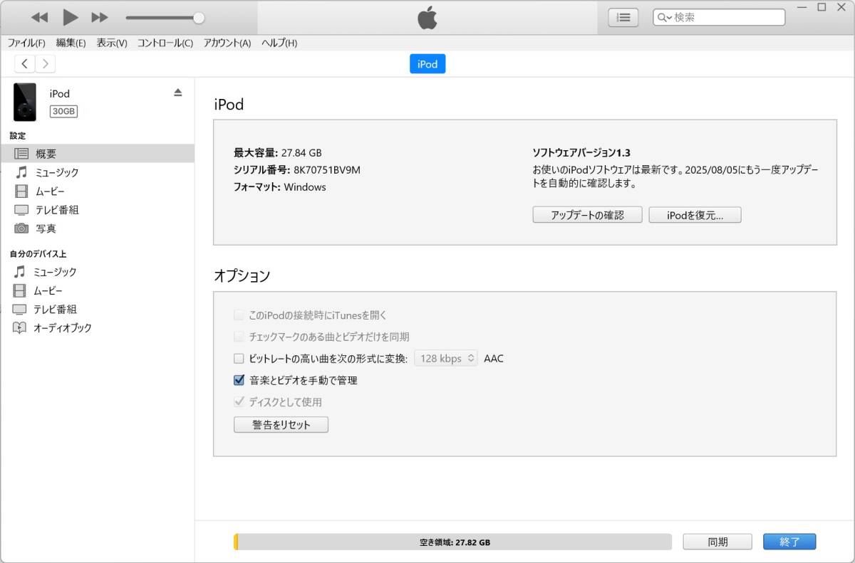Enable ビットレートの高い曲を次の形式に変換 checkbox
The height and width of the screenshot is (563, 855).
[239, 359]
